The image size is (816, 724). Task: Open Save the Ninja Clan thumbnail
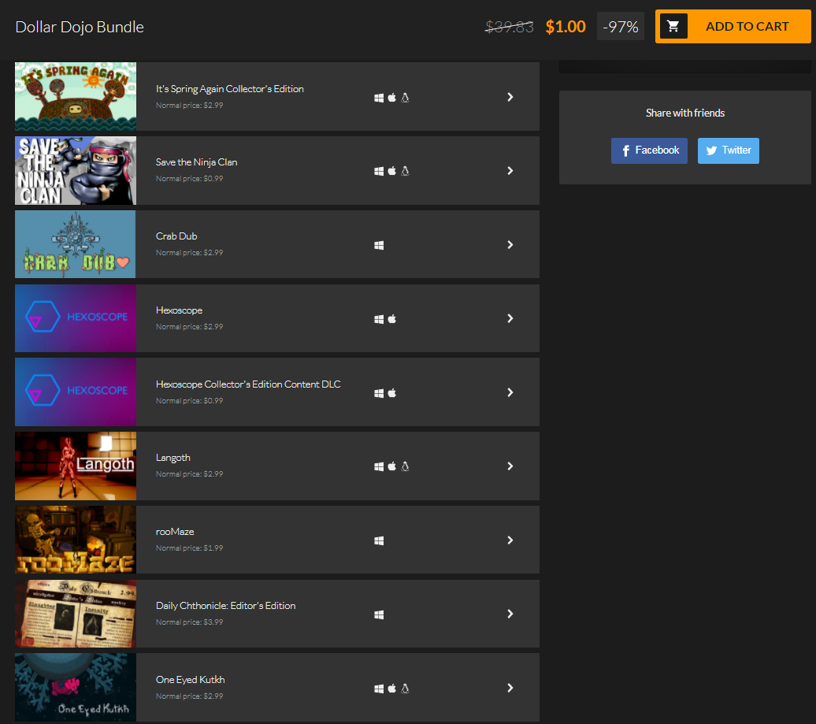click(76, 170)
